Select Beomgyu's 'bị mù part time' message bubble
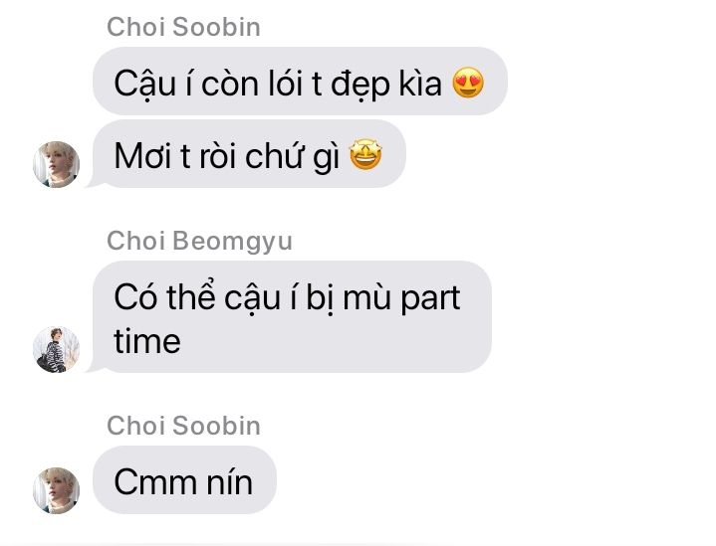Screen dimensions: 716x546 292,316
